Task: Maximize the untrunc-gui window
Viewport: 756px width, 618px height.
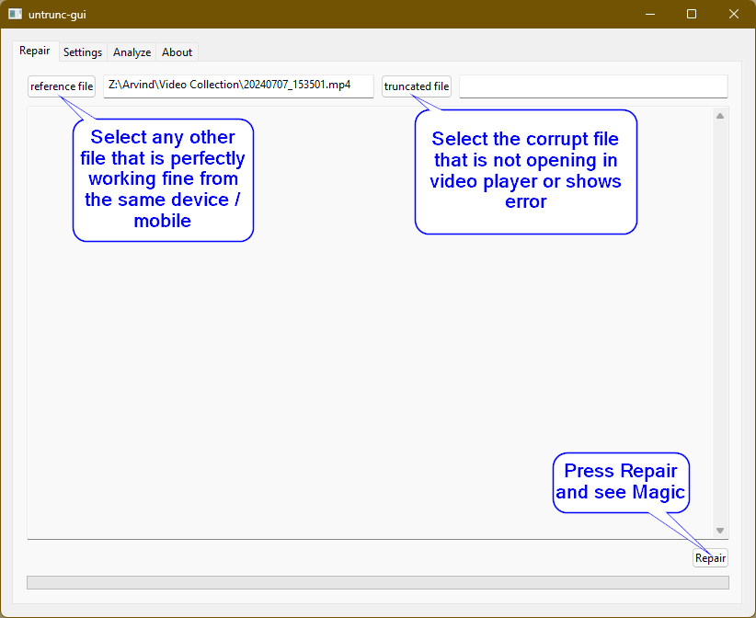Action: click(692, 14)
